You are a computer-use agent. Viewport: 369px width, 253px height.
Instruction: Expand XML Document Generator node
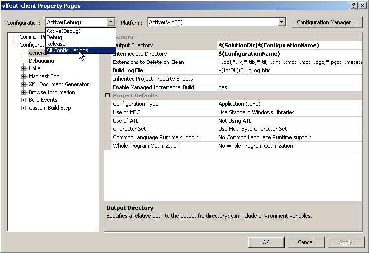click(x=24, y=85)
